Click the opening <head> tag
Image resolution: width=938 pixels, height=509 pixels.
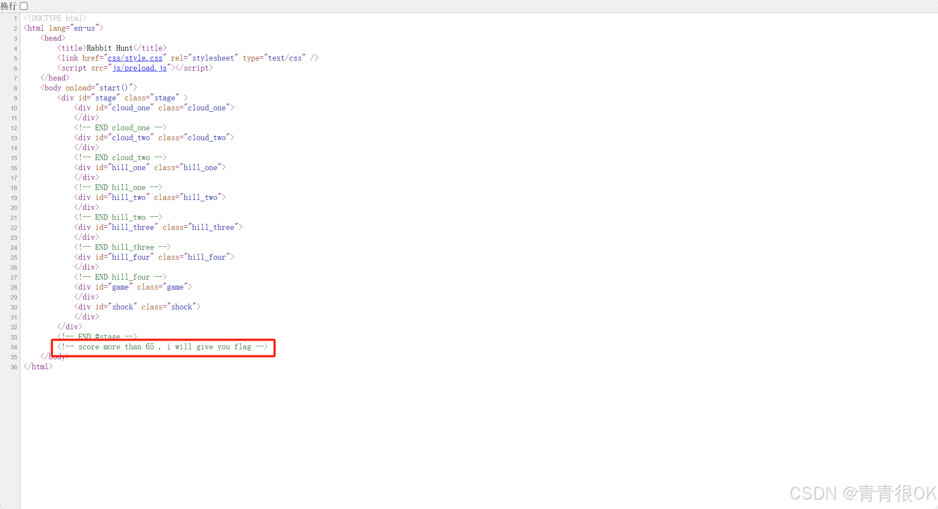tap(53, 38)
